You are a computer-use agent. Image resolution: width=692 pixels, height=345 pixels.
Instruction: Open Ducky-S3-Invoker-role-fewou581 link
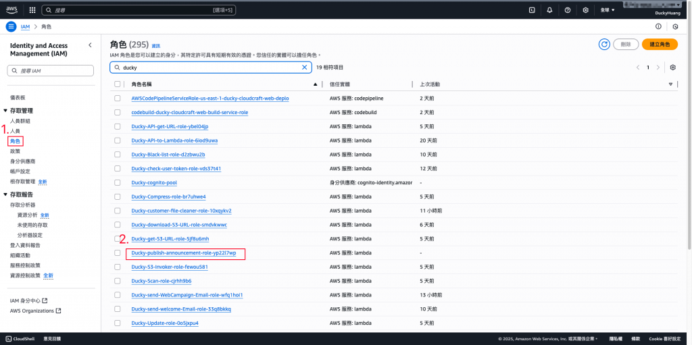(x=170, y=267)
